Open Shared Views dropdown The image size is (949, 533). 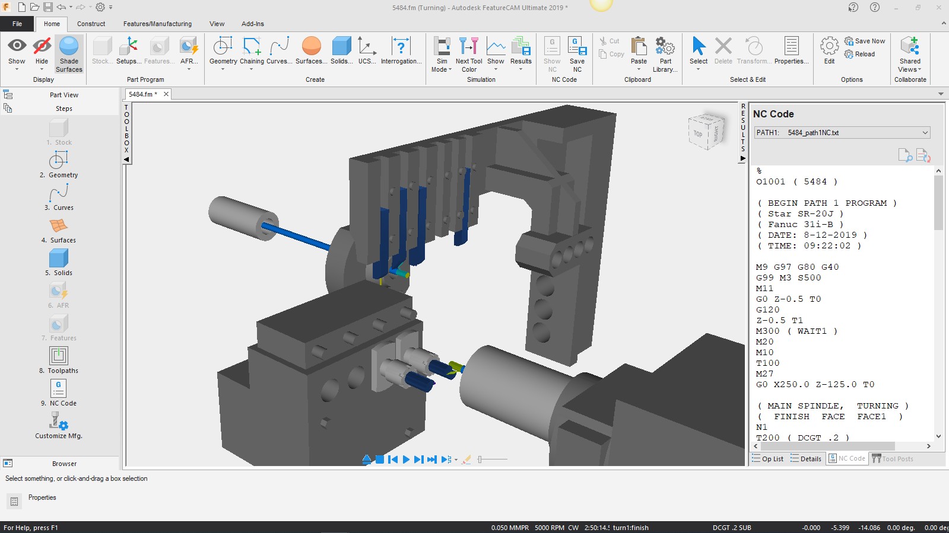click(910, 55)
